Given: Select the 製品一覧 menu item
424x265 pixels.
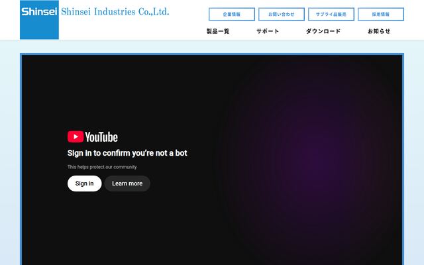Looking at the screenshot, I should (218, 31).
